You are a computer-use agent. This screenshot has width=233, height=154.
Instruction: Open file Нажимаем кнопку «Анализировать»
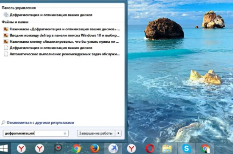[62, 42]
